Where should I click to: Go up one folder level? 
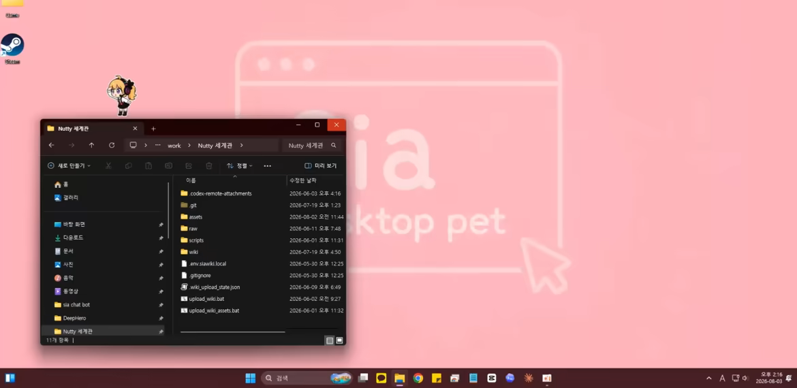(91, 145)
